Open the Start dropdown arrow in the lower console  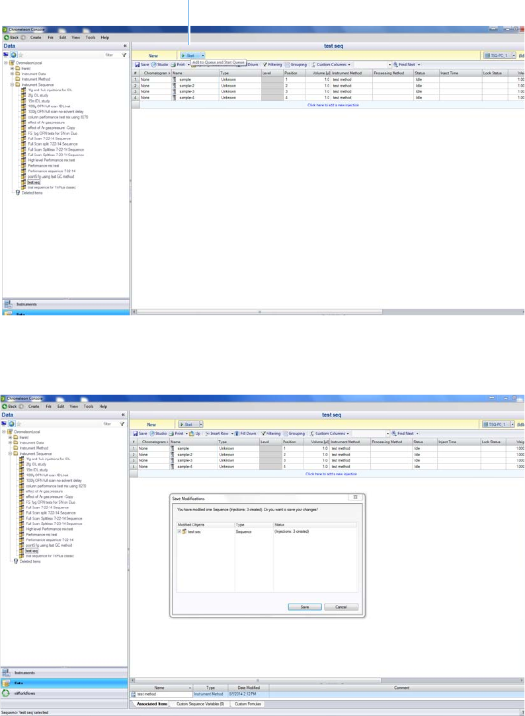coord(201,424)
